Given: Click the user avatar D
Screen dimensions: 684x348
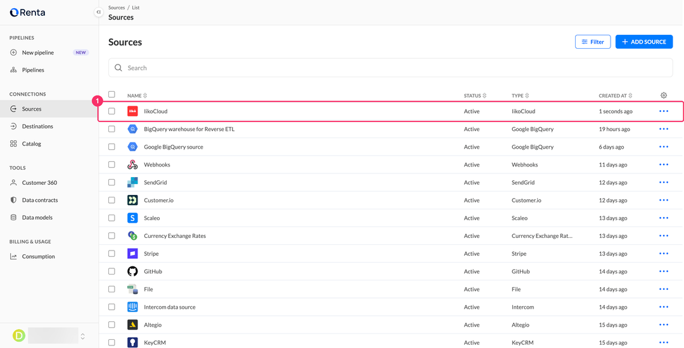Looking at the screenshot, I should [19, 336].
